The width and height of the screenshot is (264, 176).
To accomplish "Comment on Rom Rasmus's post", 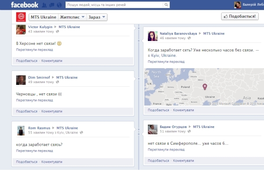I will [51, 162].
